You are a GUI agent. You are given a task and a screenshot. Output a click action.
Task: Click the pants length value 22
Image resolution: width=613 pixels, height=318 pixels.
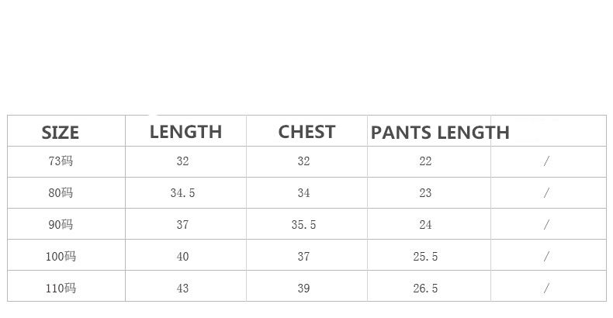(425, 161)
